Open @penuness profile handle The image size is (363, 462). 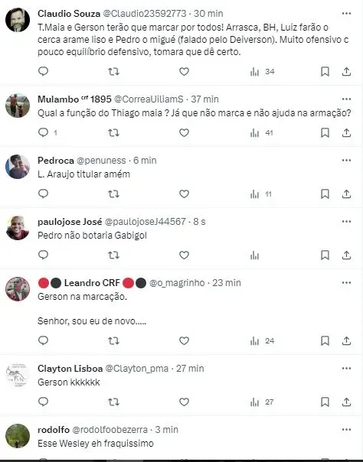(101, 161)
